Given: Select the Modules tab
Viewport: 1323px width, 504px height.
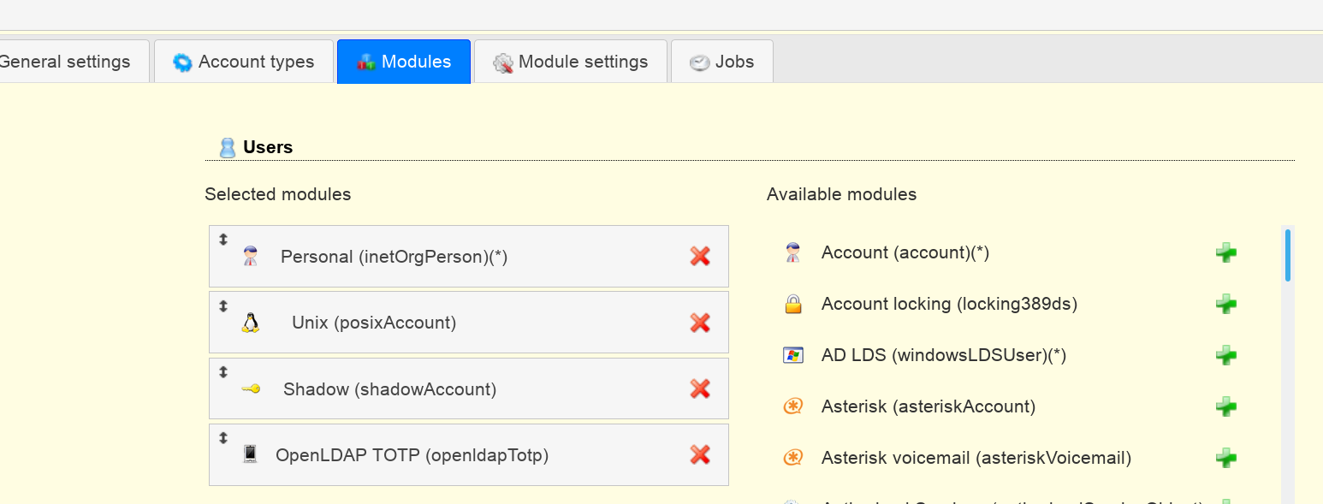Looking at the screenshot, I should coord(404,62).
